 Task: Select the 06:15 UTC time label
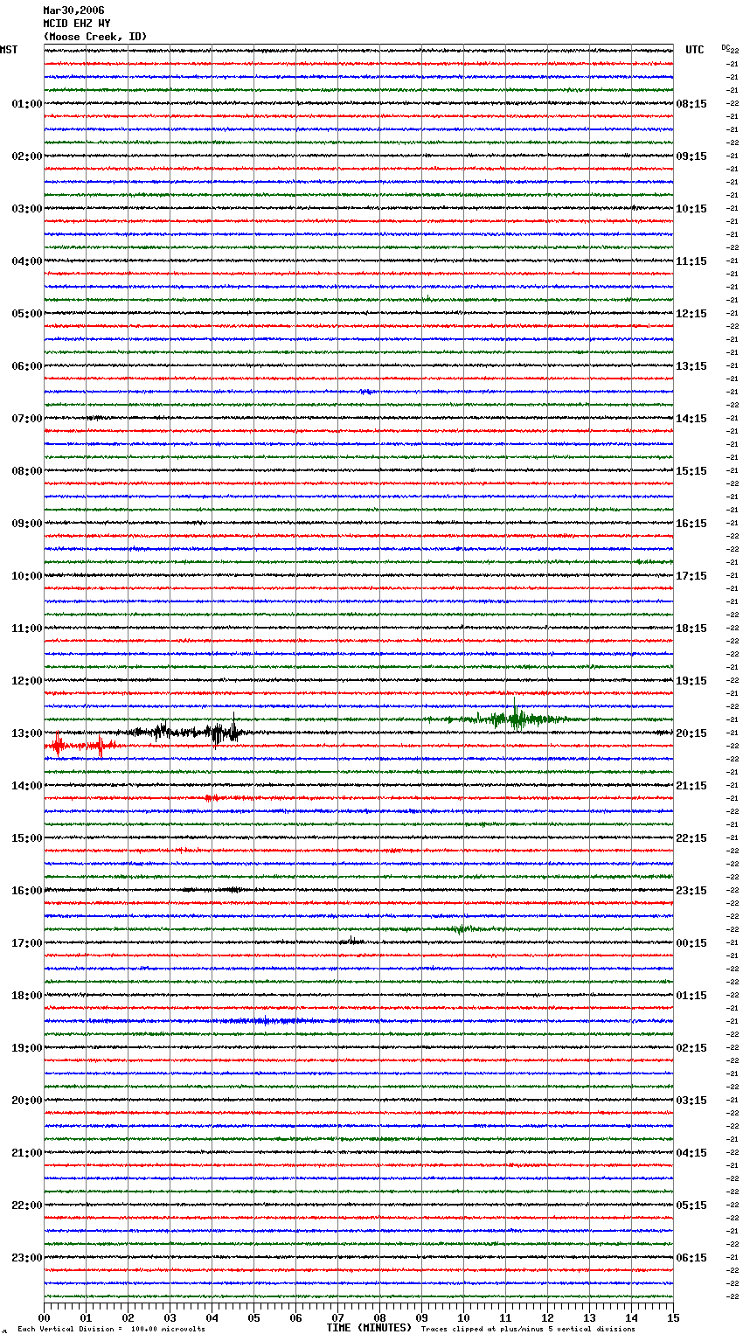pos(691,1258)
